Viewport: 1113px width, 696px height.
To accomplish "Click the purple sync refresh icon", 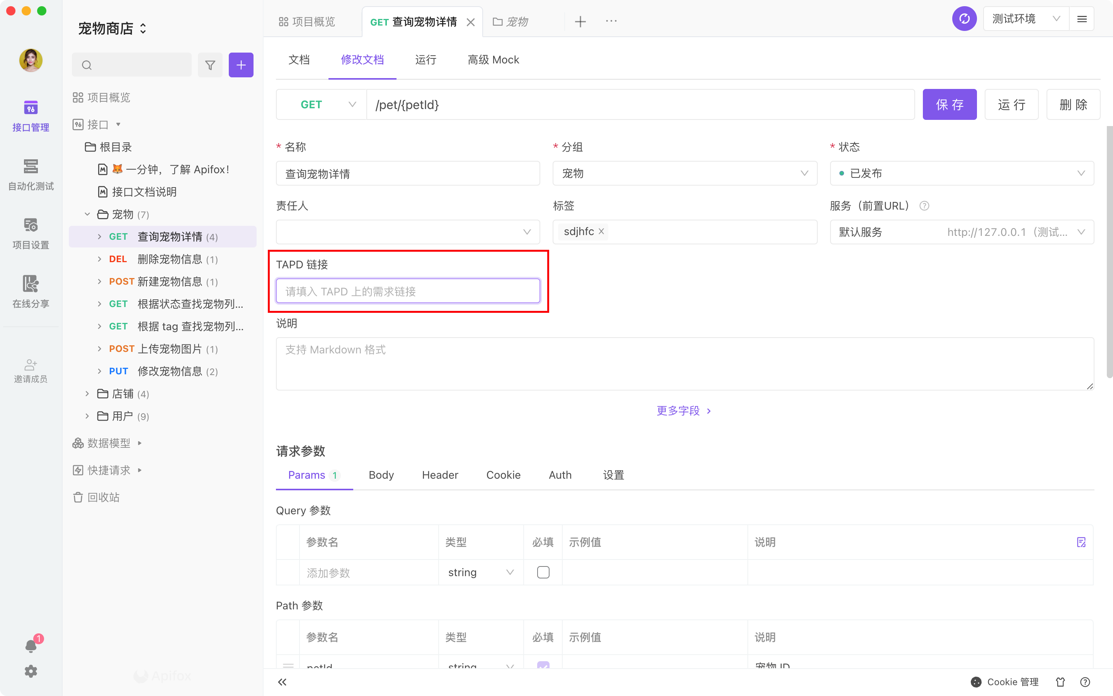I will [964, 19].
